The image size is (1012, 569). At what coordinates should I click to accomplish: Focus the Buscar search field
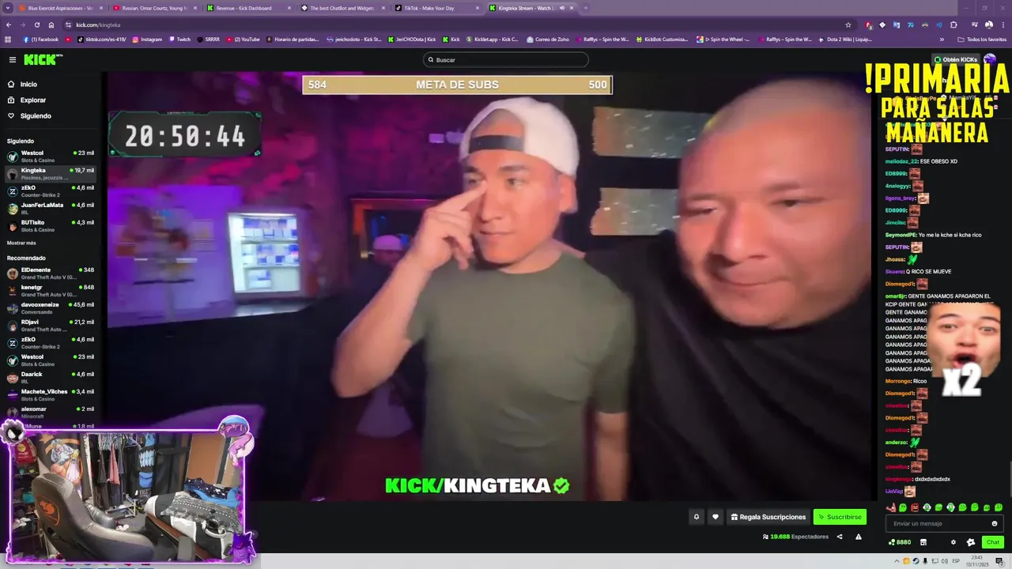pyautogui.click(x=506, y=60)
